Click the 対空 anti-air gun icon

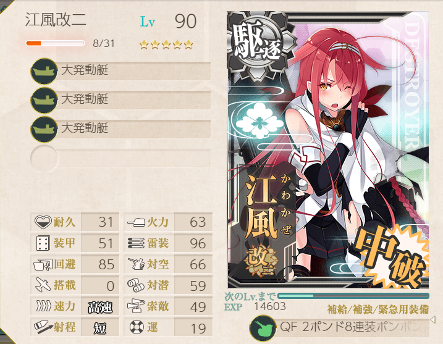[137, 264]
